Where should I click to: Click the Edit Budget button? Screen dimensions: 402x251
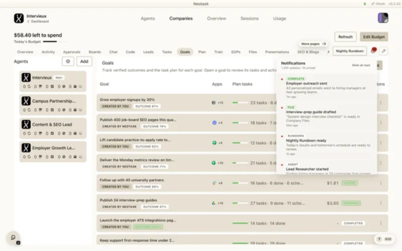[374, 37]
